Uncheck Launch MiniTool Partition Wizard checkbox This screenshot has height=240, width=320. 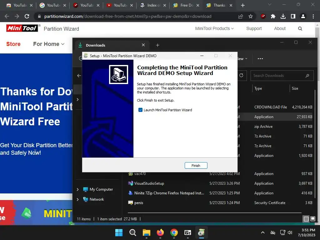click(x=140, y=110)
